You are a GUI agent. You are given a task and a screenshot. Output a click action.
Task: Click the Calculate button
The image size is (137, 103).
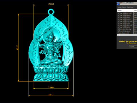(133, 47)
